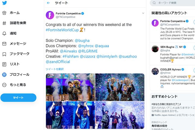195x130 pixels.
Task: Open top-right confetti trophies photo
Action: tap(120, 87)
